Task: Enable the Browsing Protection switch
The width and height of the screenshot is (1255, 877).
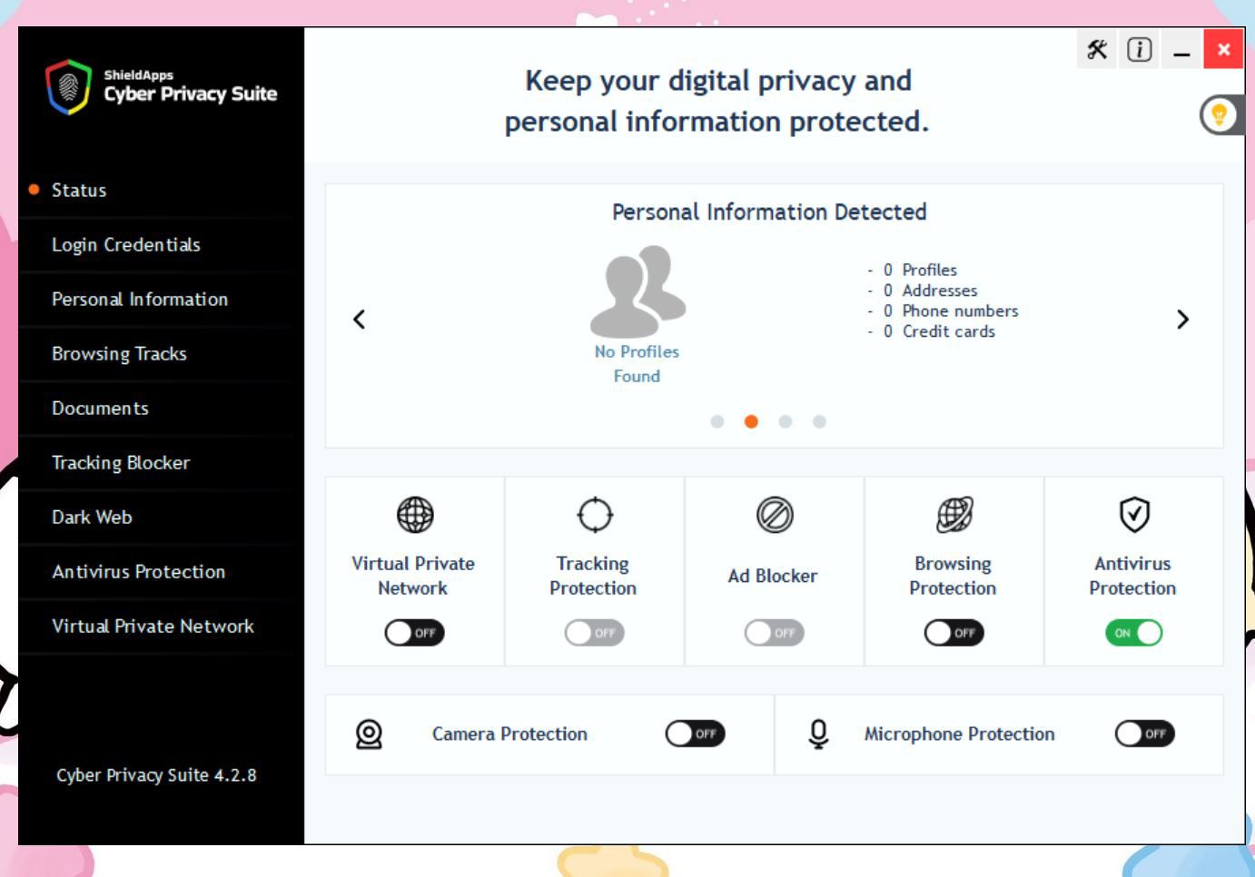Action: [954, 633]
